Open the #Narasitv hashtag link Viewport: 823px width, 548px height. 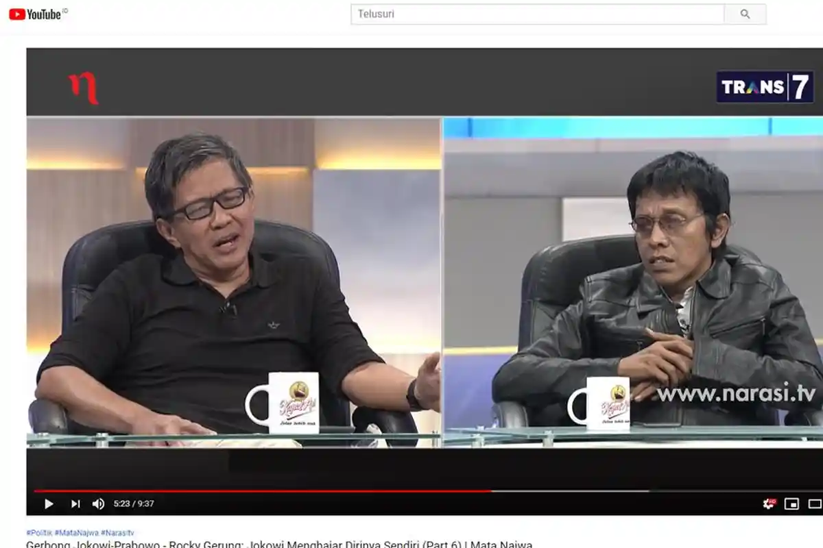[117, 532]
